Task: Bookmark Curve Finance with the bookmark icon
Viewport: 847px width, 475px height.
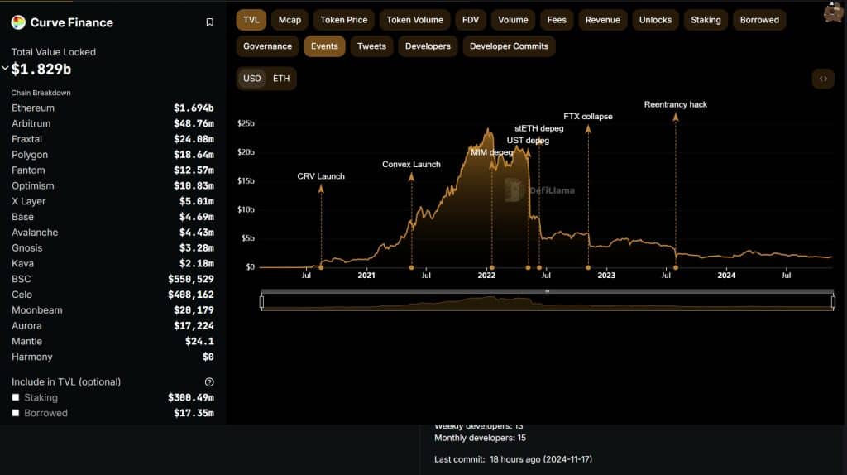Action: coord(209,22)
